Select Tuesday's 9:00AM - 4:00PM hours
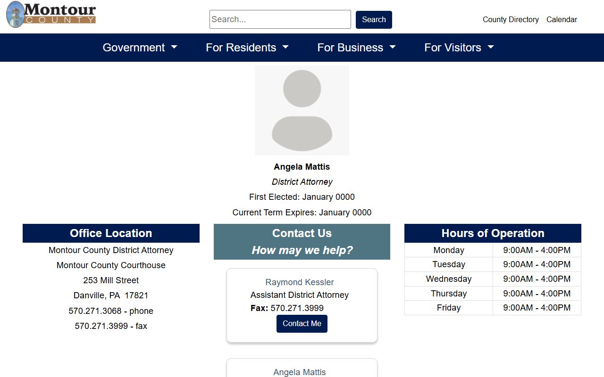This screenshot has width=604, height=377. pos(537,264)
